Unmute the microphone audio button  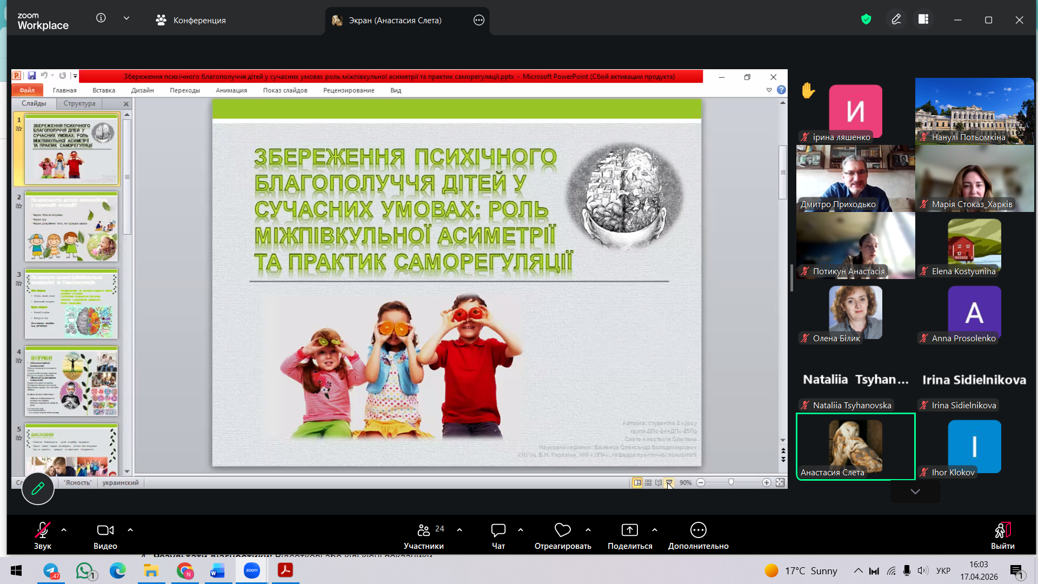pyautogui.click(x=42, y=530)
